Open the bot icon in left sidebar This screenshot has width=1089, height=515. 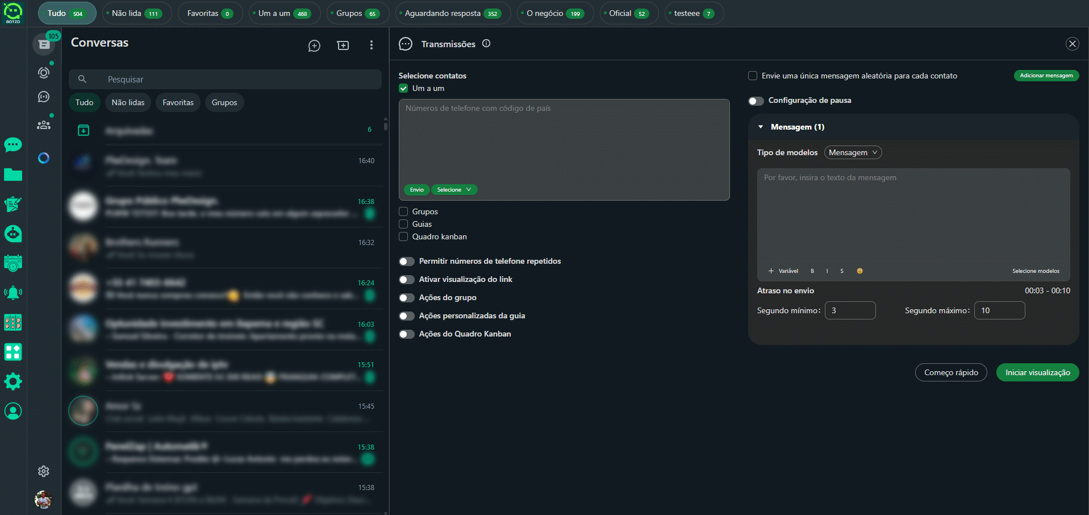pyautogui.click(x=13, y=234)
